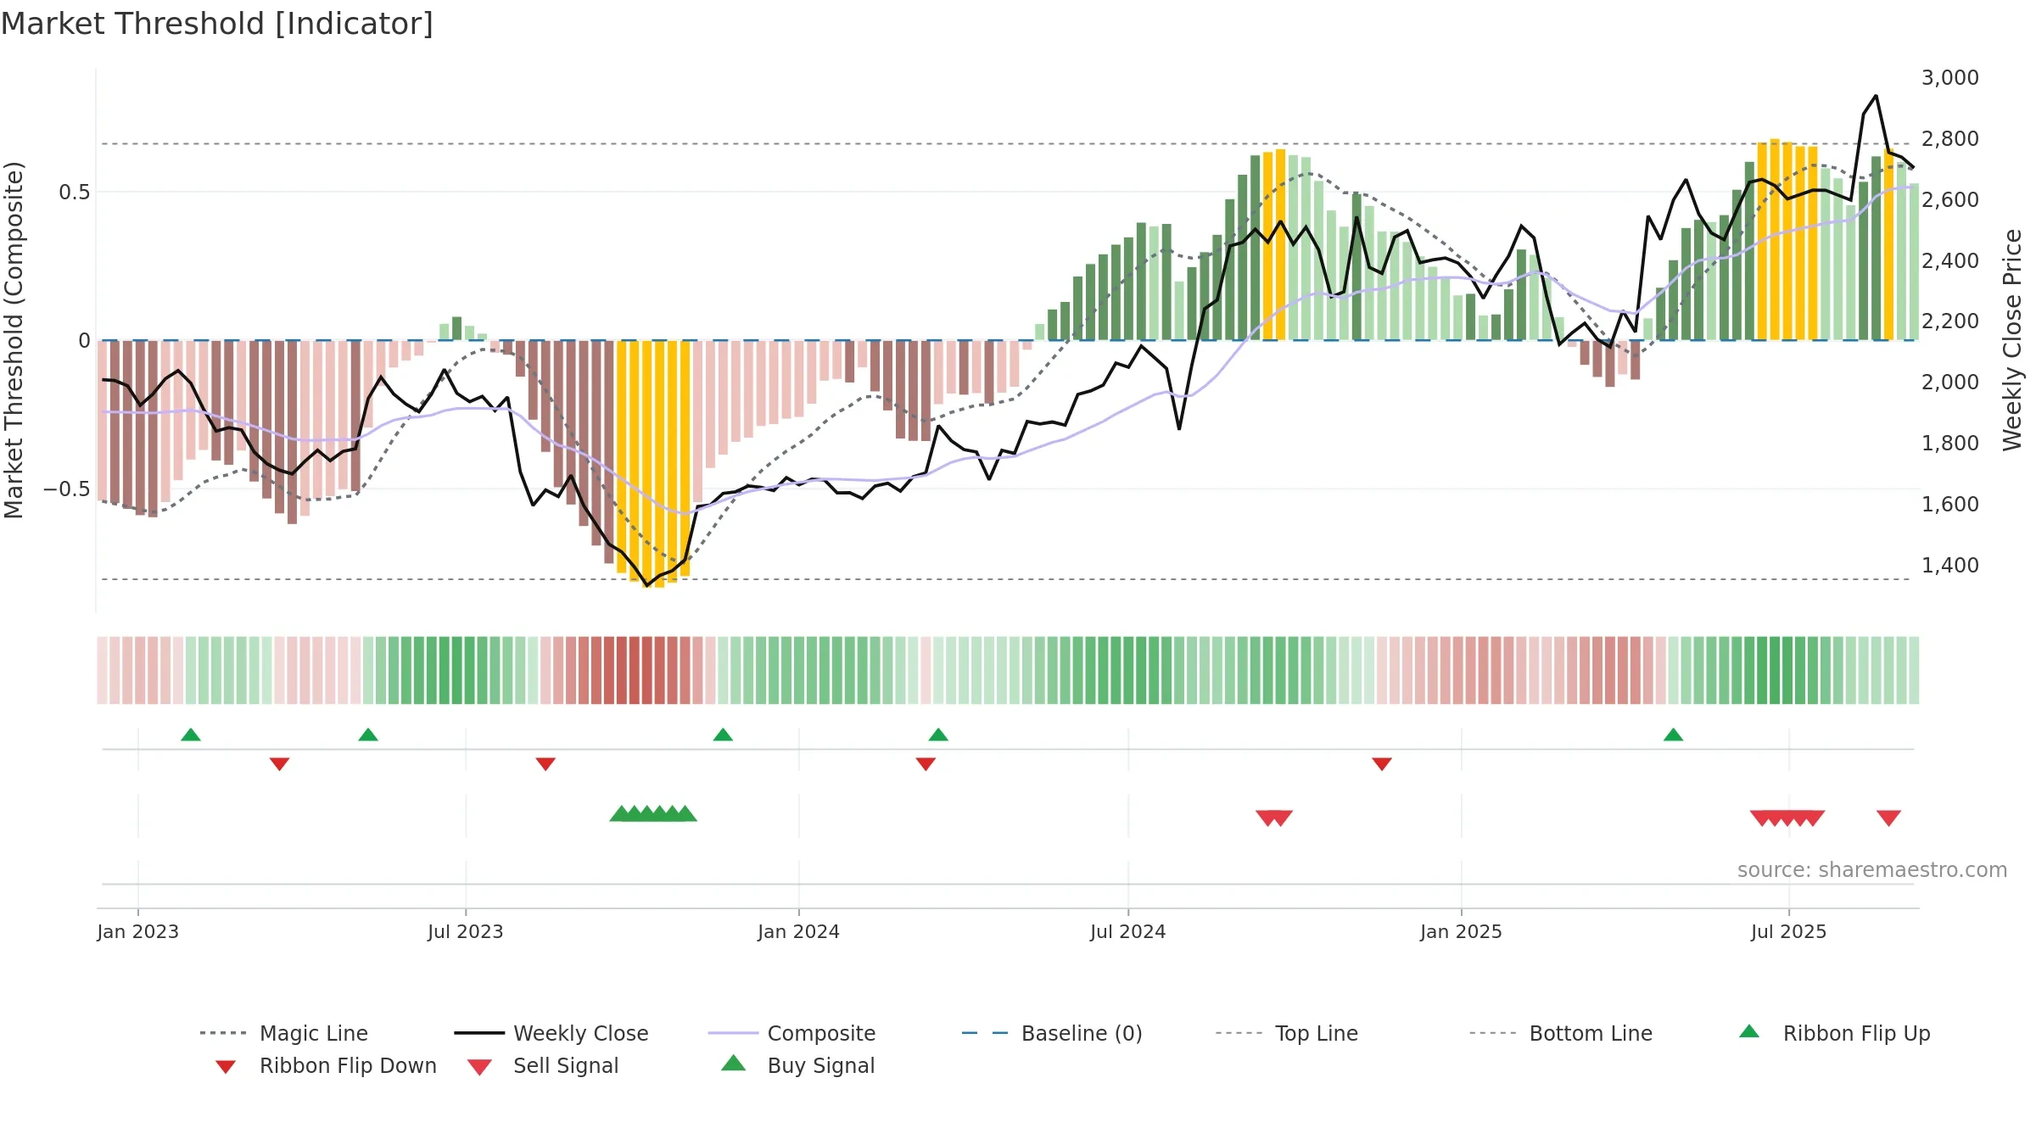Image resolution: width=2036 pixels, height=1145 pixels.
Task: Toggle the Baseline (0) legend entry
Action: point(1052,1033)
